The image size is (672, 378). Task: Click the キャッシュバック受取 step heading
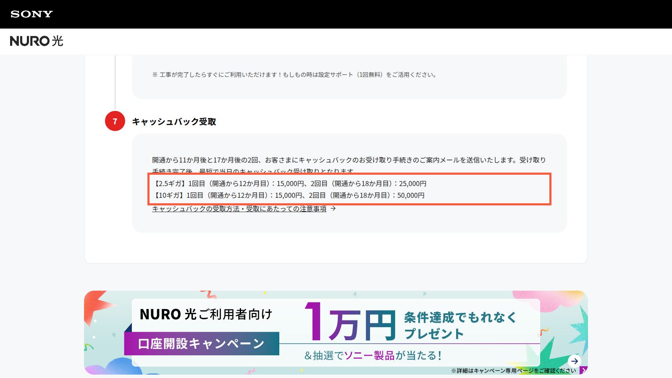click(174, 121)
